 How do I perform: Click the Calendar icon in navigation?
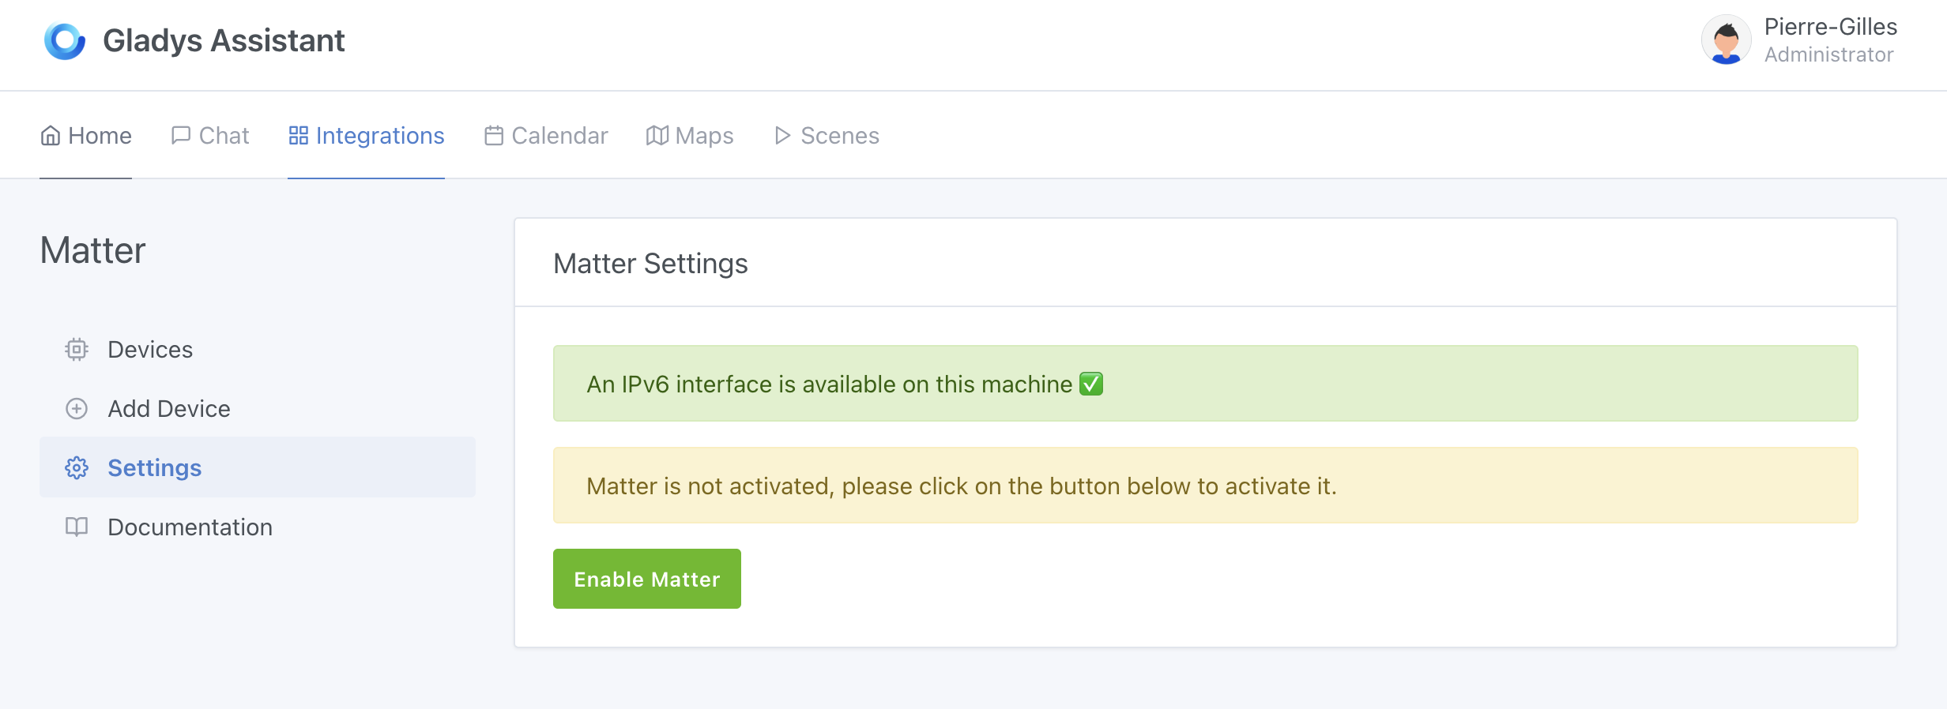494,136
